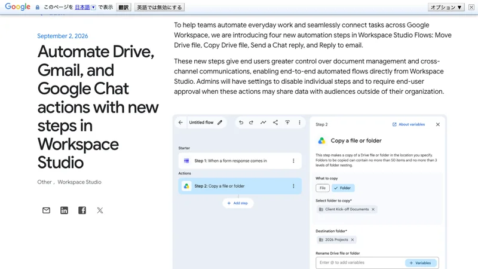Open the オプション dropdown menu
The height and width of the screenshot is (269, 478).
tap(446, 7)
